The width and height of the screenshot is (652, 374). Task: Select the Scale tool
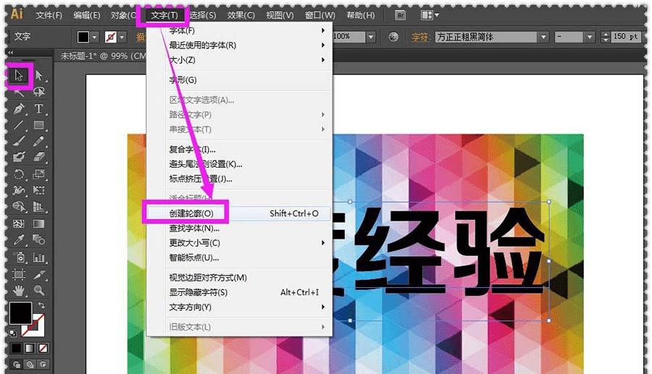point(38,174)
